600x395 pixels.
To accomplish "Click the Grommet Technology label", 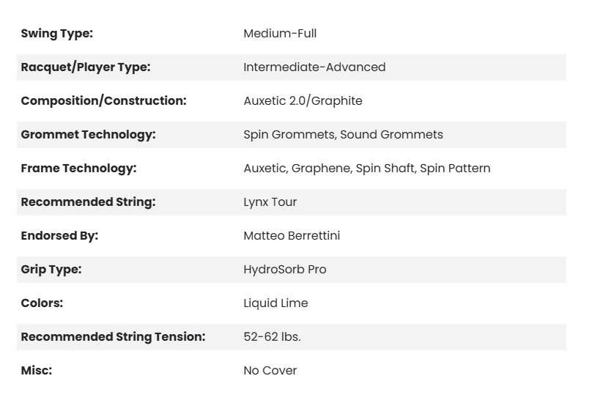I will coord(88,135).
